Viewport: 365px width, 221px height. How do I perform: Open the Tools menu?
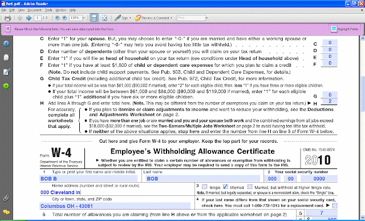48,10
